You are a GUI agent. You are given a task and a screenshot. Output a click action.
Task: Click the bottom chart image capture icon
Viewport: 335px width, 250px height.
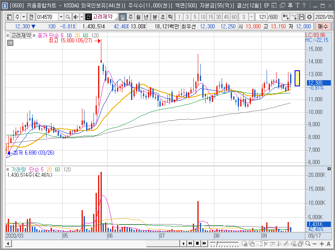301,243
